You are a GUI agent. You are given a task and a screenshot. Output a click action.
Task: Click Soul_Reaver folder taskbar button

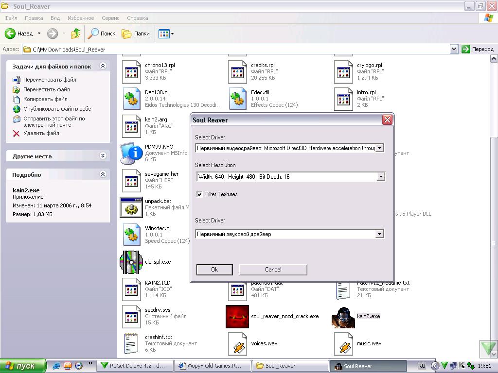click(x=290, y=366)
